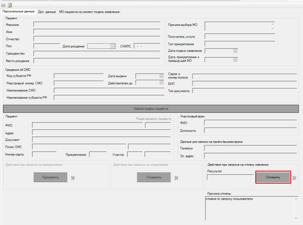Click the Фамилия input field

97,24
